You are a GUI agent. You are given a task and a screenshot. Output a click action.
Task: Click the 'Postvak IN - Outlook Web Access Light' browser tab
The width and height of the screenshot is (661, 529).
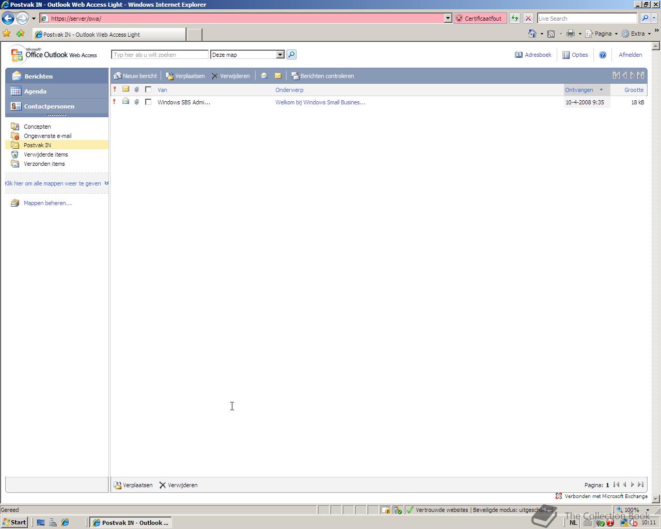pyautogui.click(x=108, y=35)
